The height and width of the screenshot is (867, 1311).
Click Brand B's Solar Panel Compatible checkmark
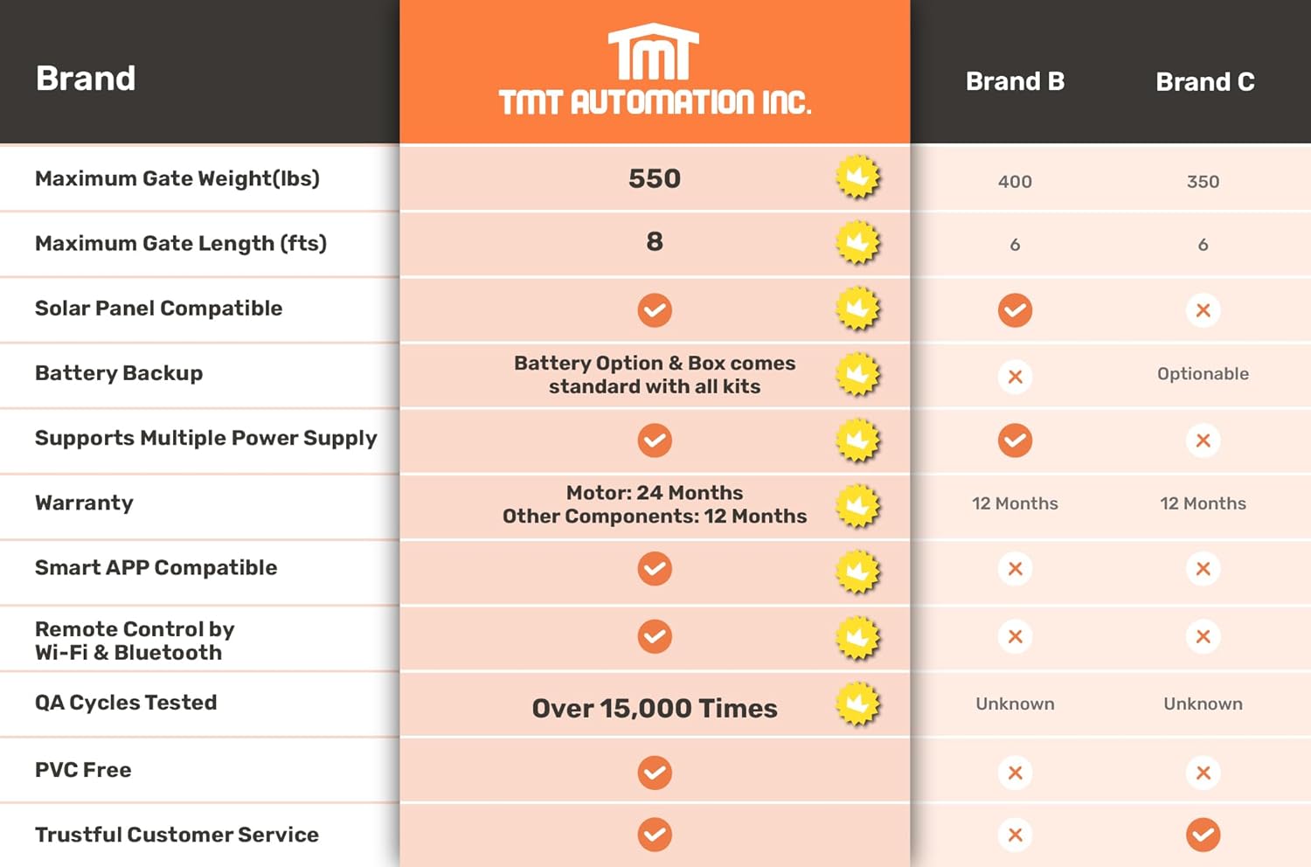pyautogui.click(x=1015, y=310)
